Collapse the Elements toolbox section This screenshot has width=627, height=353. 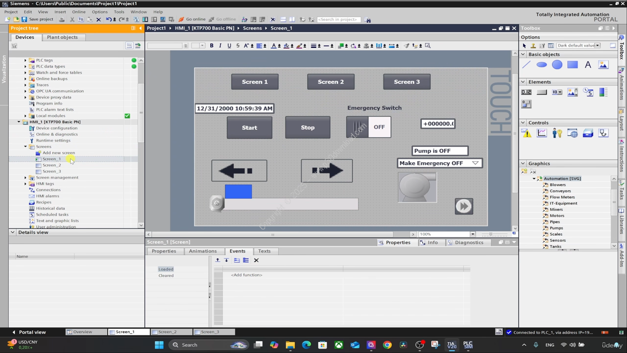523,82
